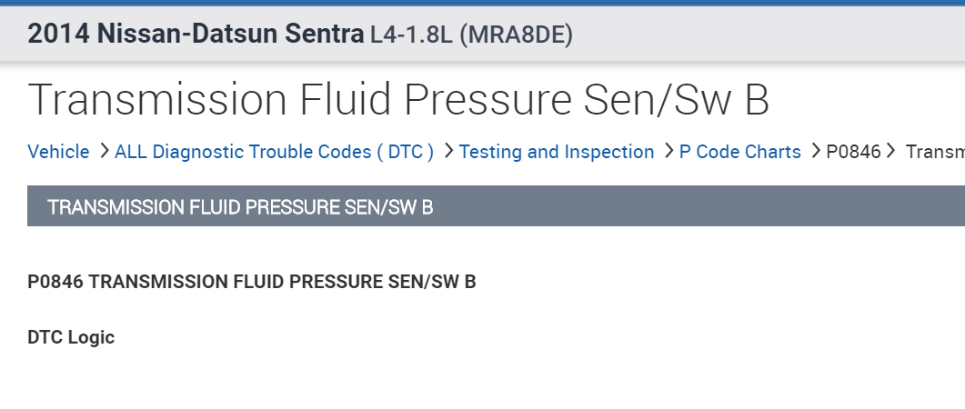Click the 2014 Nissan-Datsun Sentra vehicle title
The width and height of the screenshot is (965, 409).
pyautogui.click(x=196, y=35)
